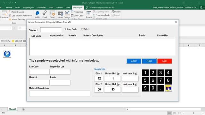Click Map Properties in XML group
This screenshot has width=205, height=115.
101,12
